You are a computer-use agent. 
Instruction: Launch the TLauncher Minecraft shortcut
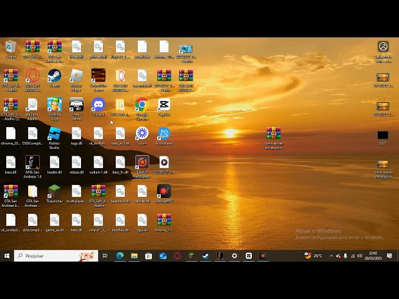click(x=54, y=194)
